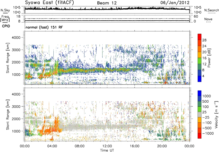
Task: Select the "Slant Range [km]" label of the velocity panel
Action: [8, 114]
